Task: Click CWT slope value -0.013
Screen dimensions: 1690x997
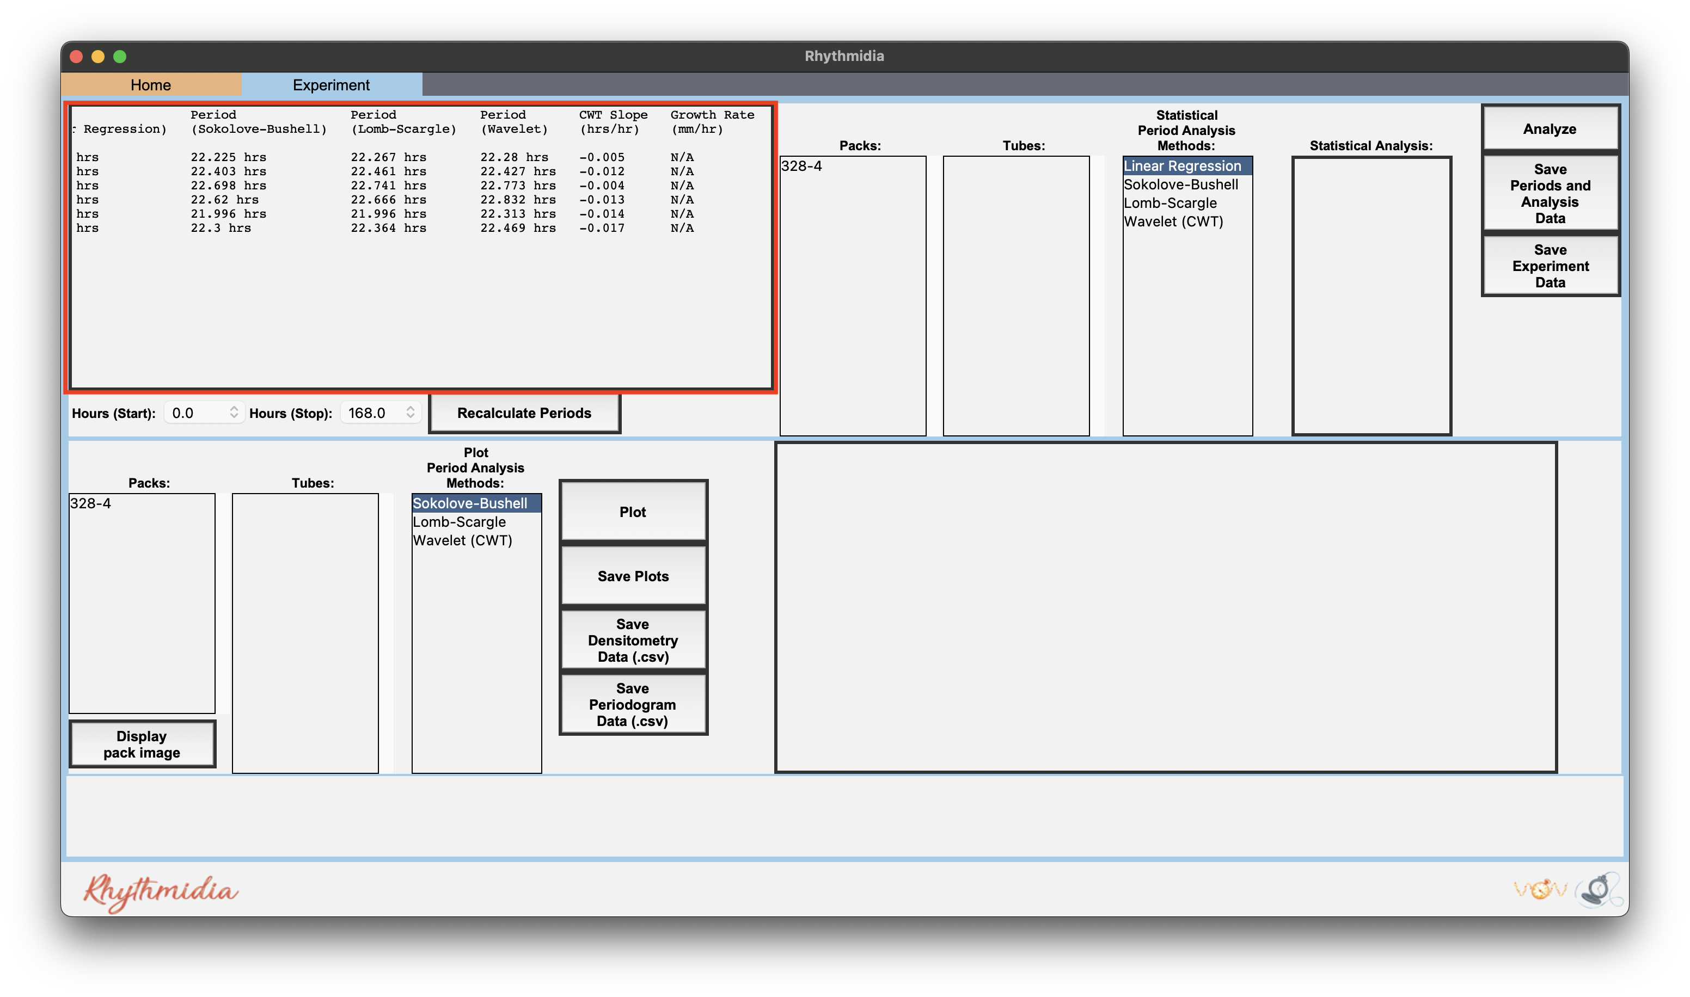Action: (x=602, y=200)
